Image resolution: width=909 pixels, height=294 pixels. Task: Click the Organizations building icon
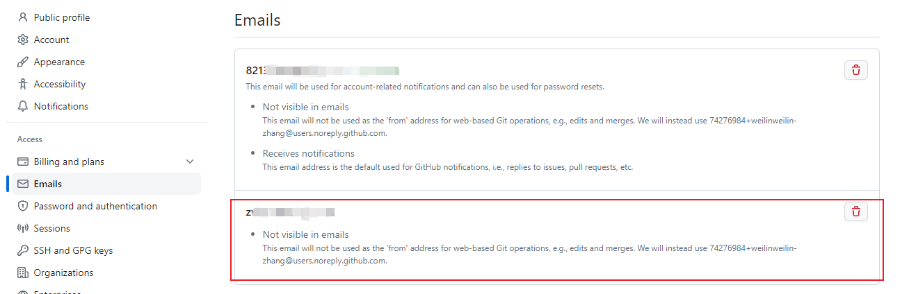(x=23, y=273)
